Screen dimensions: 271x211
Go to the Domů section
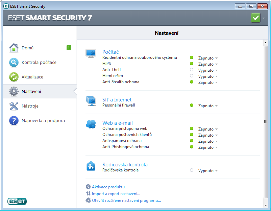point(40,48)
